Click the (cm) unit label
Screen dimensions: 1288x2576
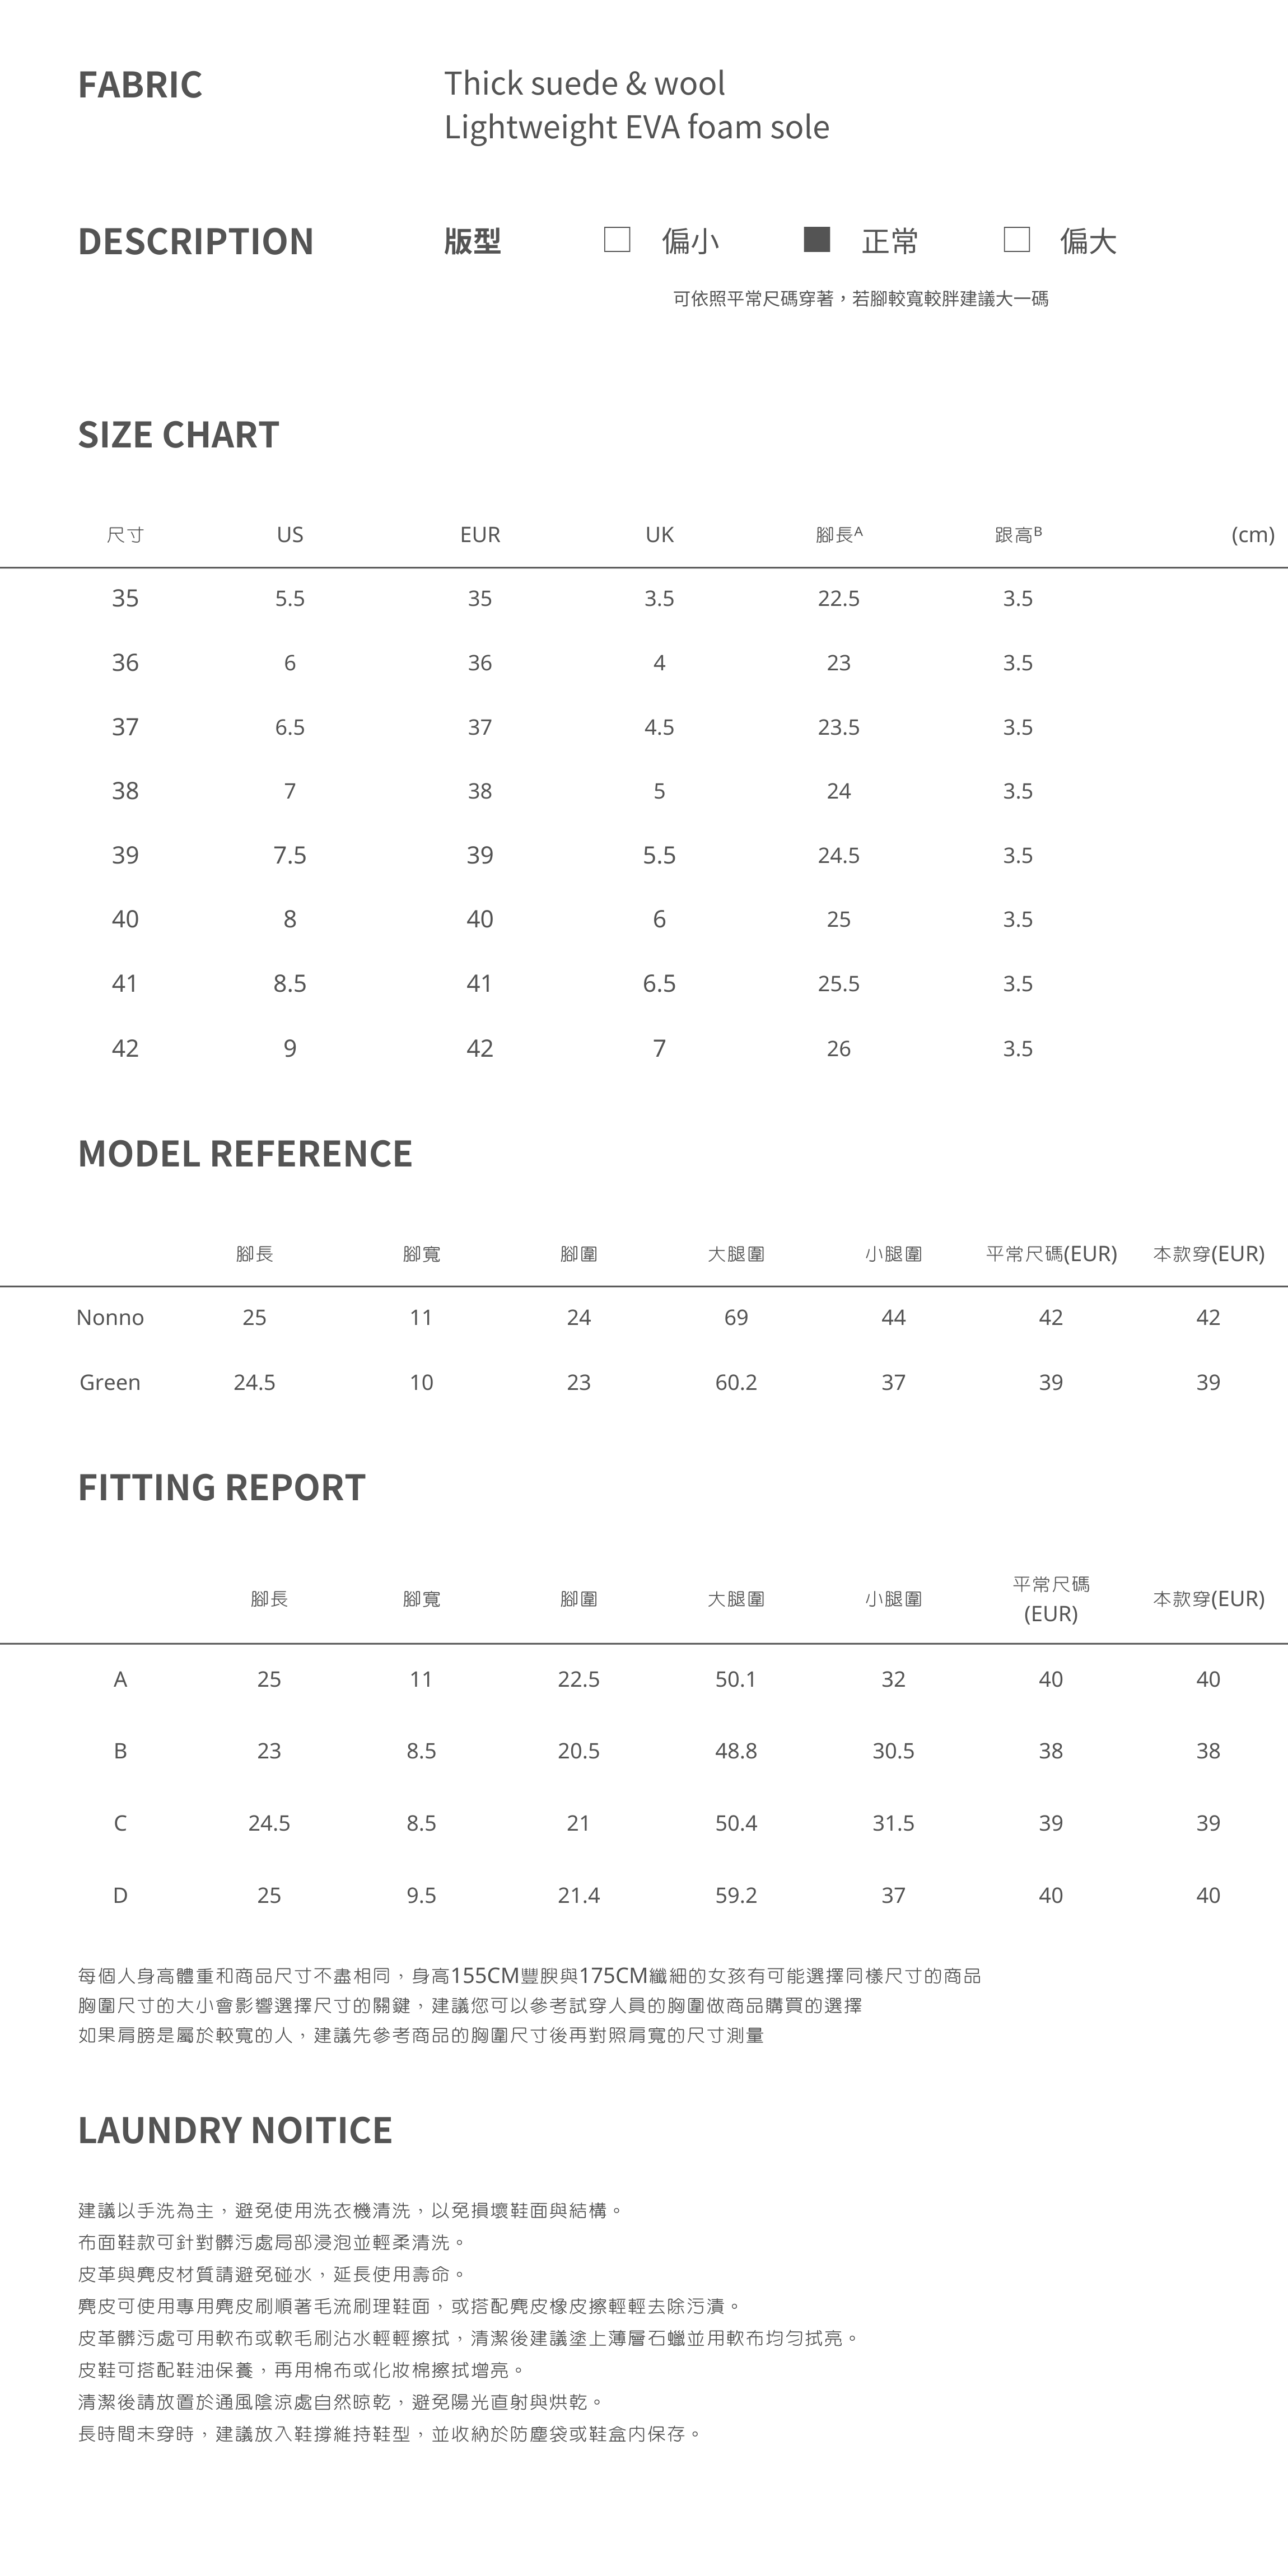pyautogui.click(x=1252, y=535)
